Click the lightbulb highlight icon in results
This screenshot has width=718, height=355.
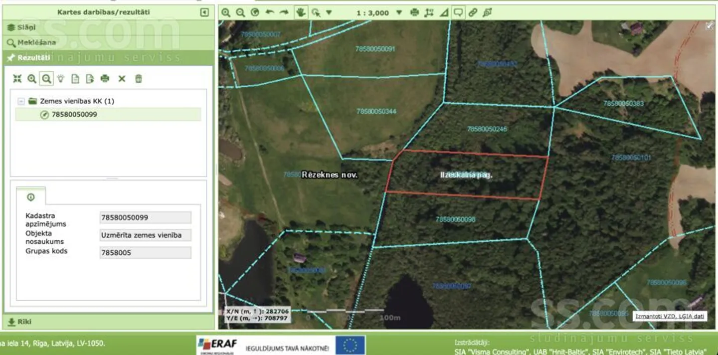tap(61, 78)
